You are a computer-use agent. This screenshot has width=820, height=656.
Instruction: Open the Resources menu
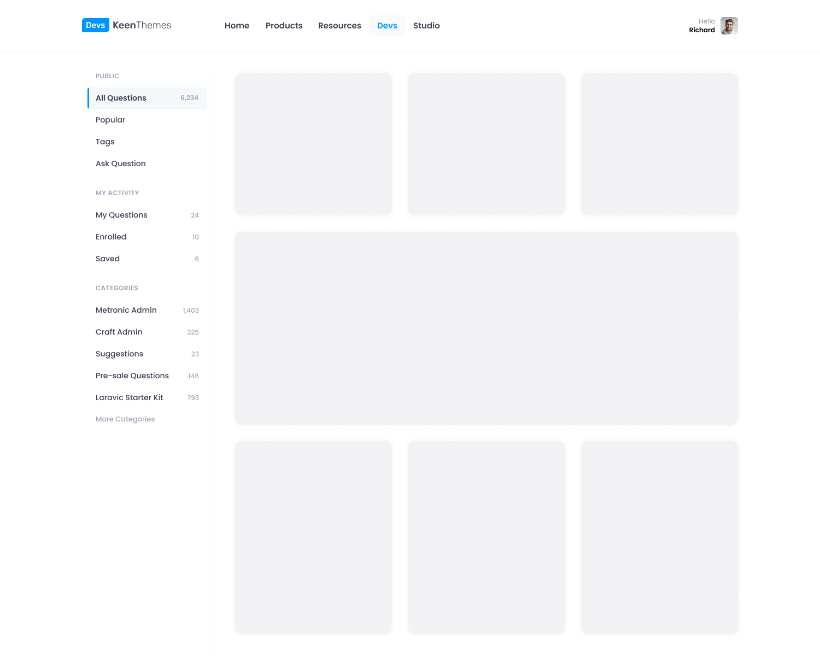(x=339, y=26)
